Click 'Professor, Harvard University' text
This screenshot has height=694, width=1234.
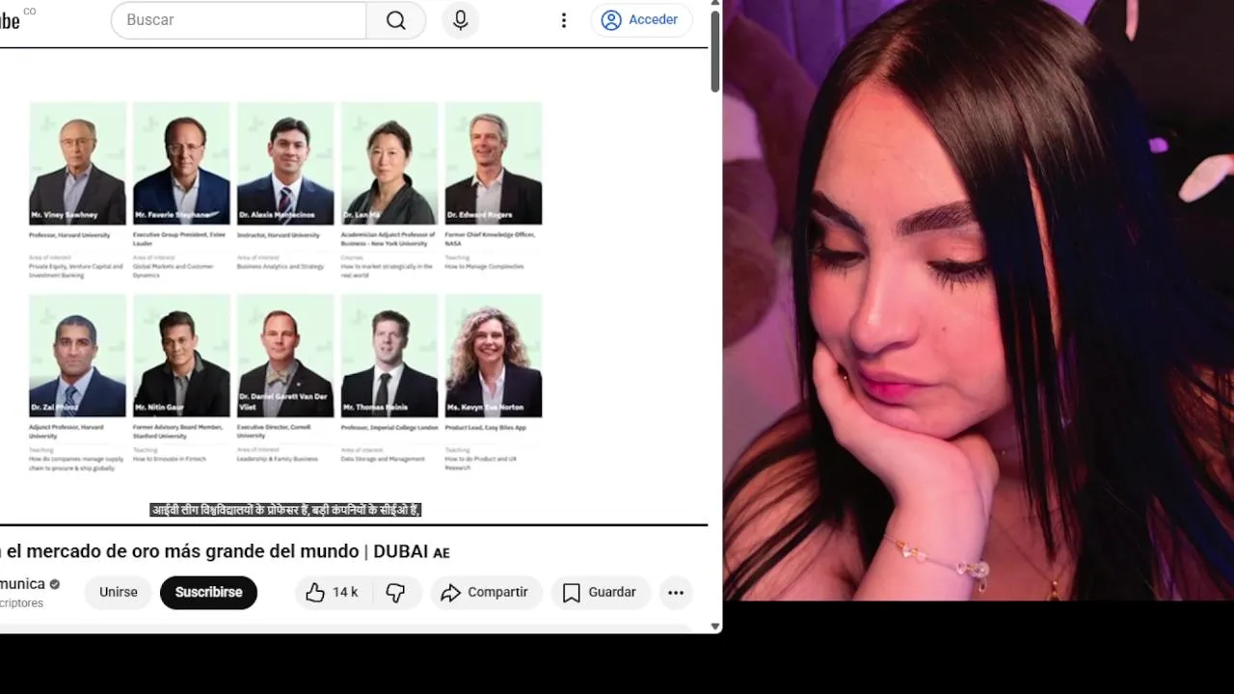(69, 235)
